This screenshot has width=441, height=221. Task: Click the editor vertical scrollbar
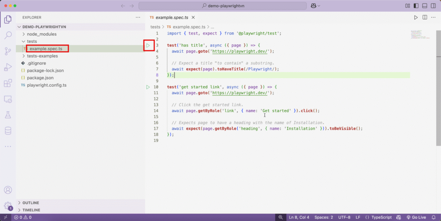pyautogui.click(x=438, y=88)
